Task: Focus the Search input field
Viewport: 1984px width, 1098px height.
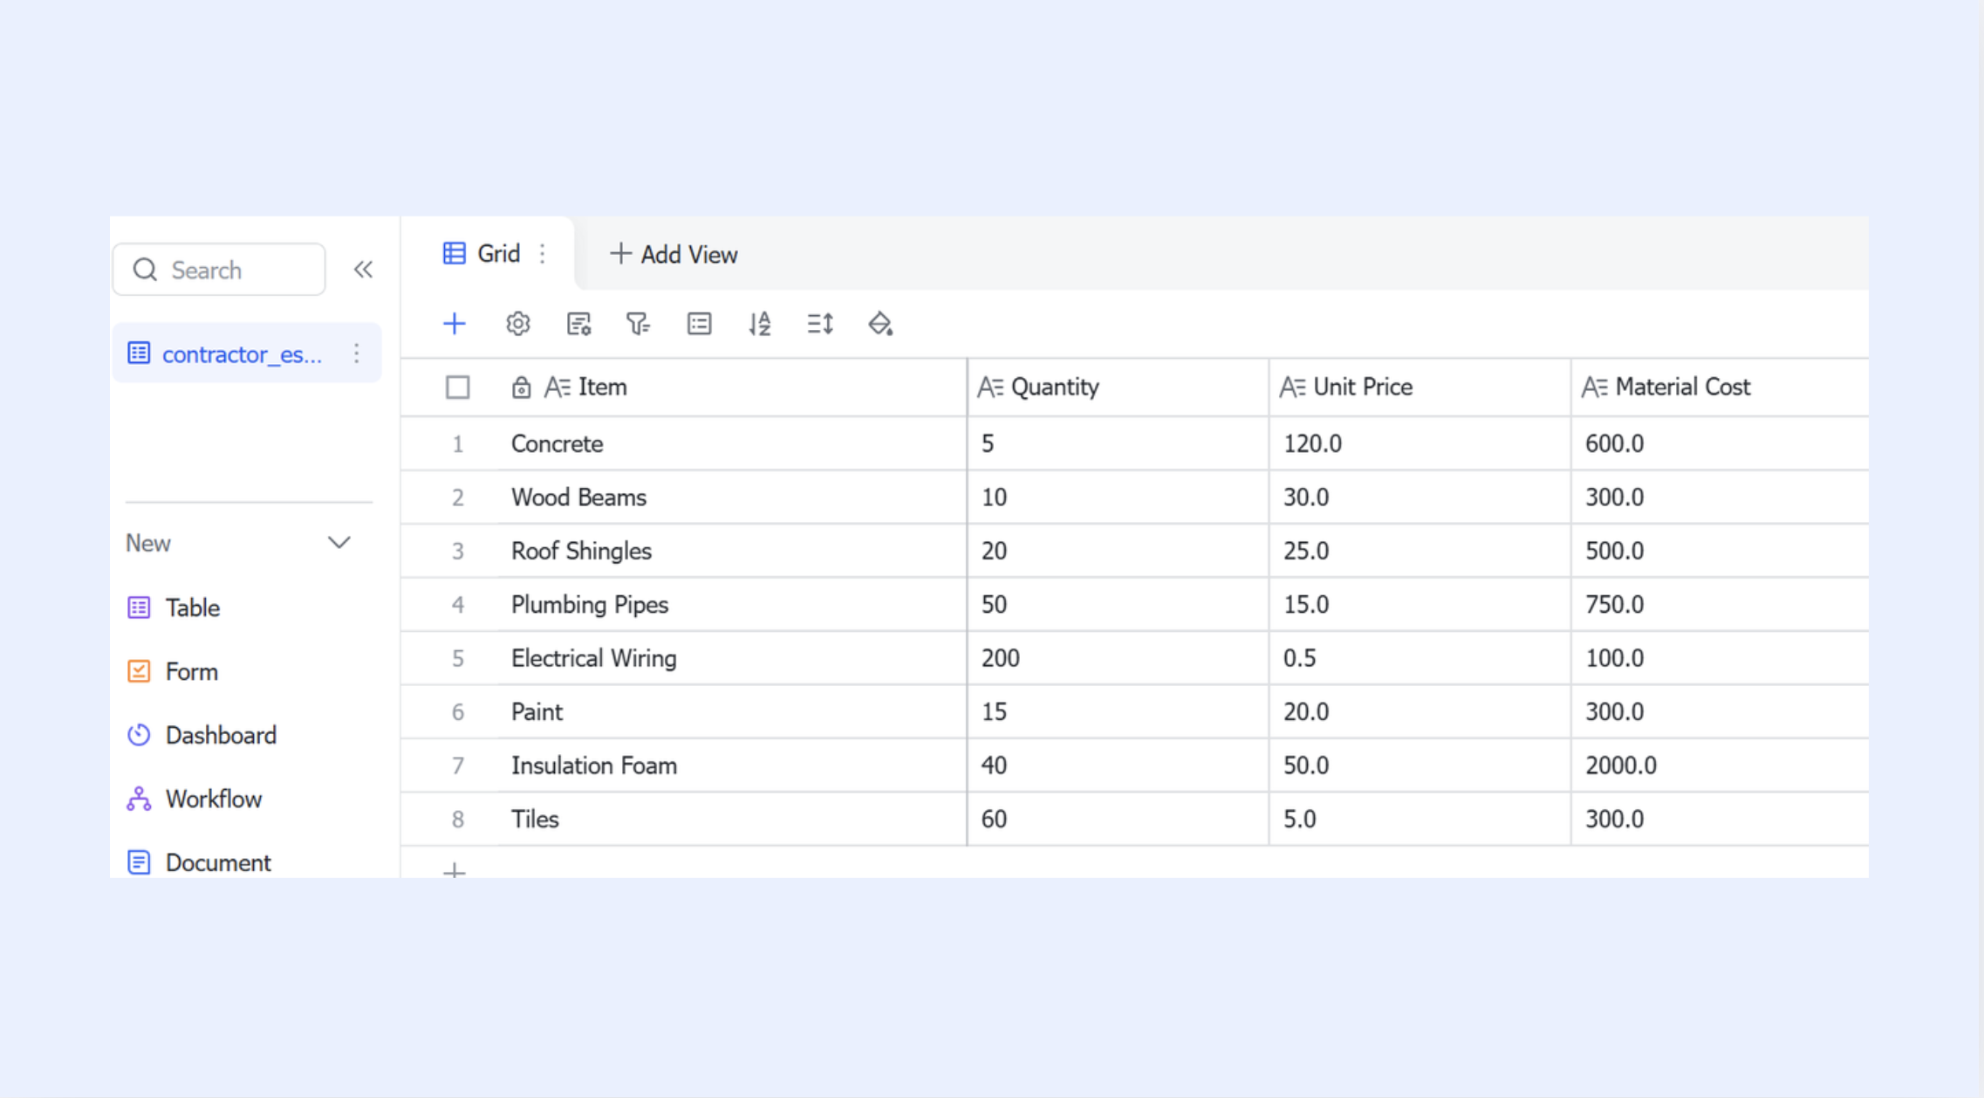Action: click(219, 270)
